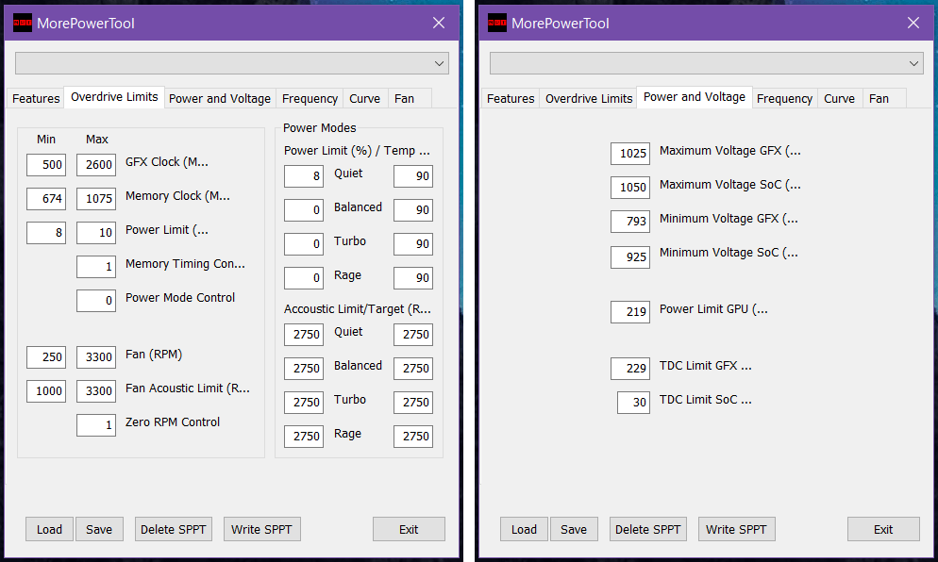Screen dimensions: 938x562
Task: Open Overdrive Limits tab in right window
Action: click(x=589, y=98)
